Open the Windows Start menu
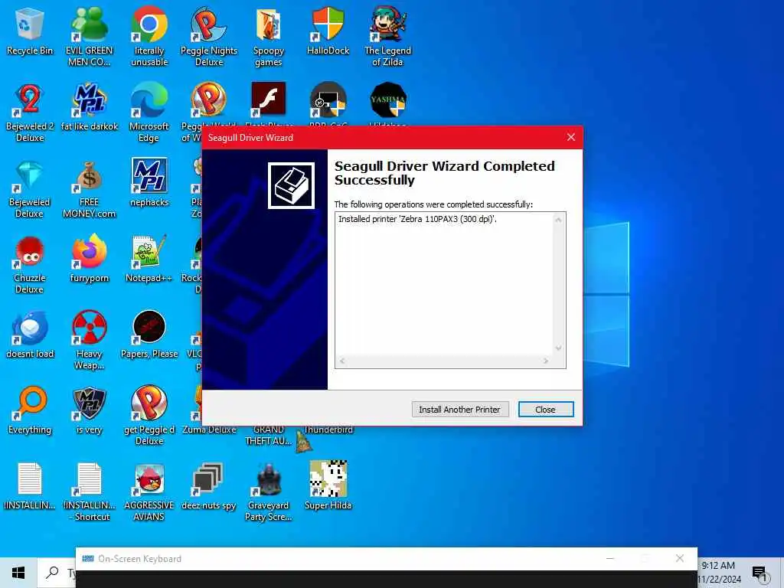 coord(18,573)
